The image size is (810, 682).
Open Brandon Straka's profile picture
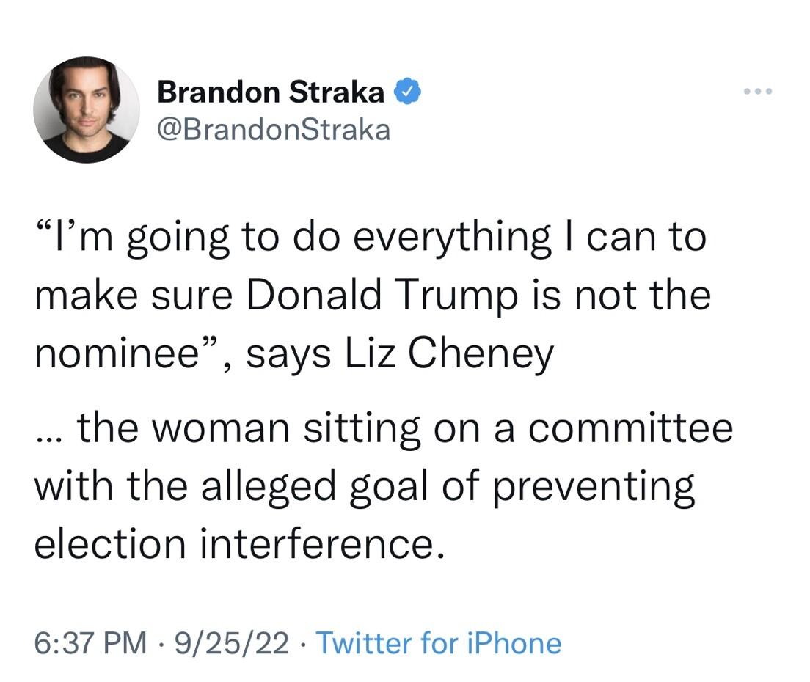(87, 110)
